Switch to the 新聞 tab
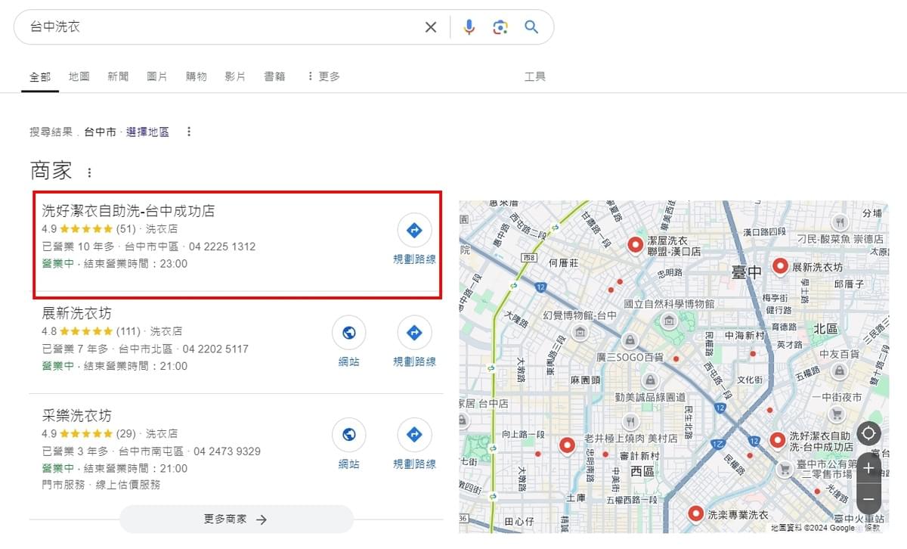Screen dimensions: 907x549 coord(118,76)
